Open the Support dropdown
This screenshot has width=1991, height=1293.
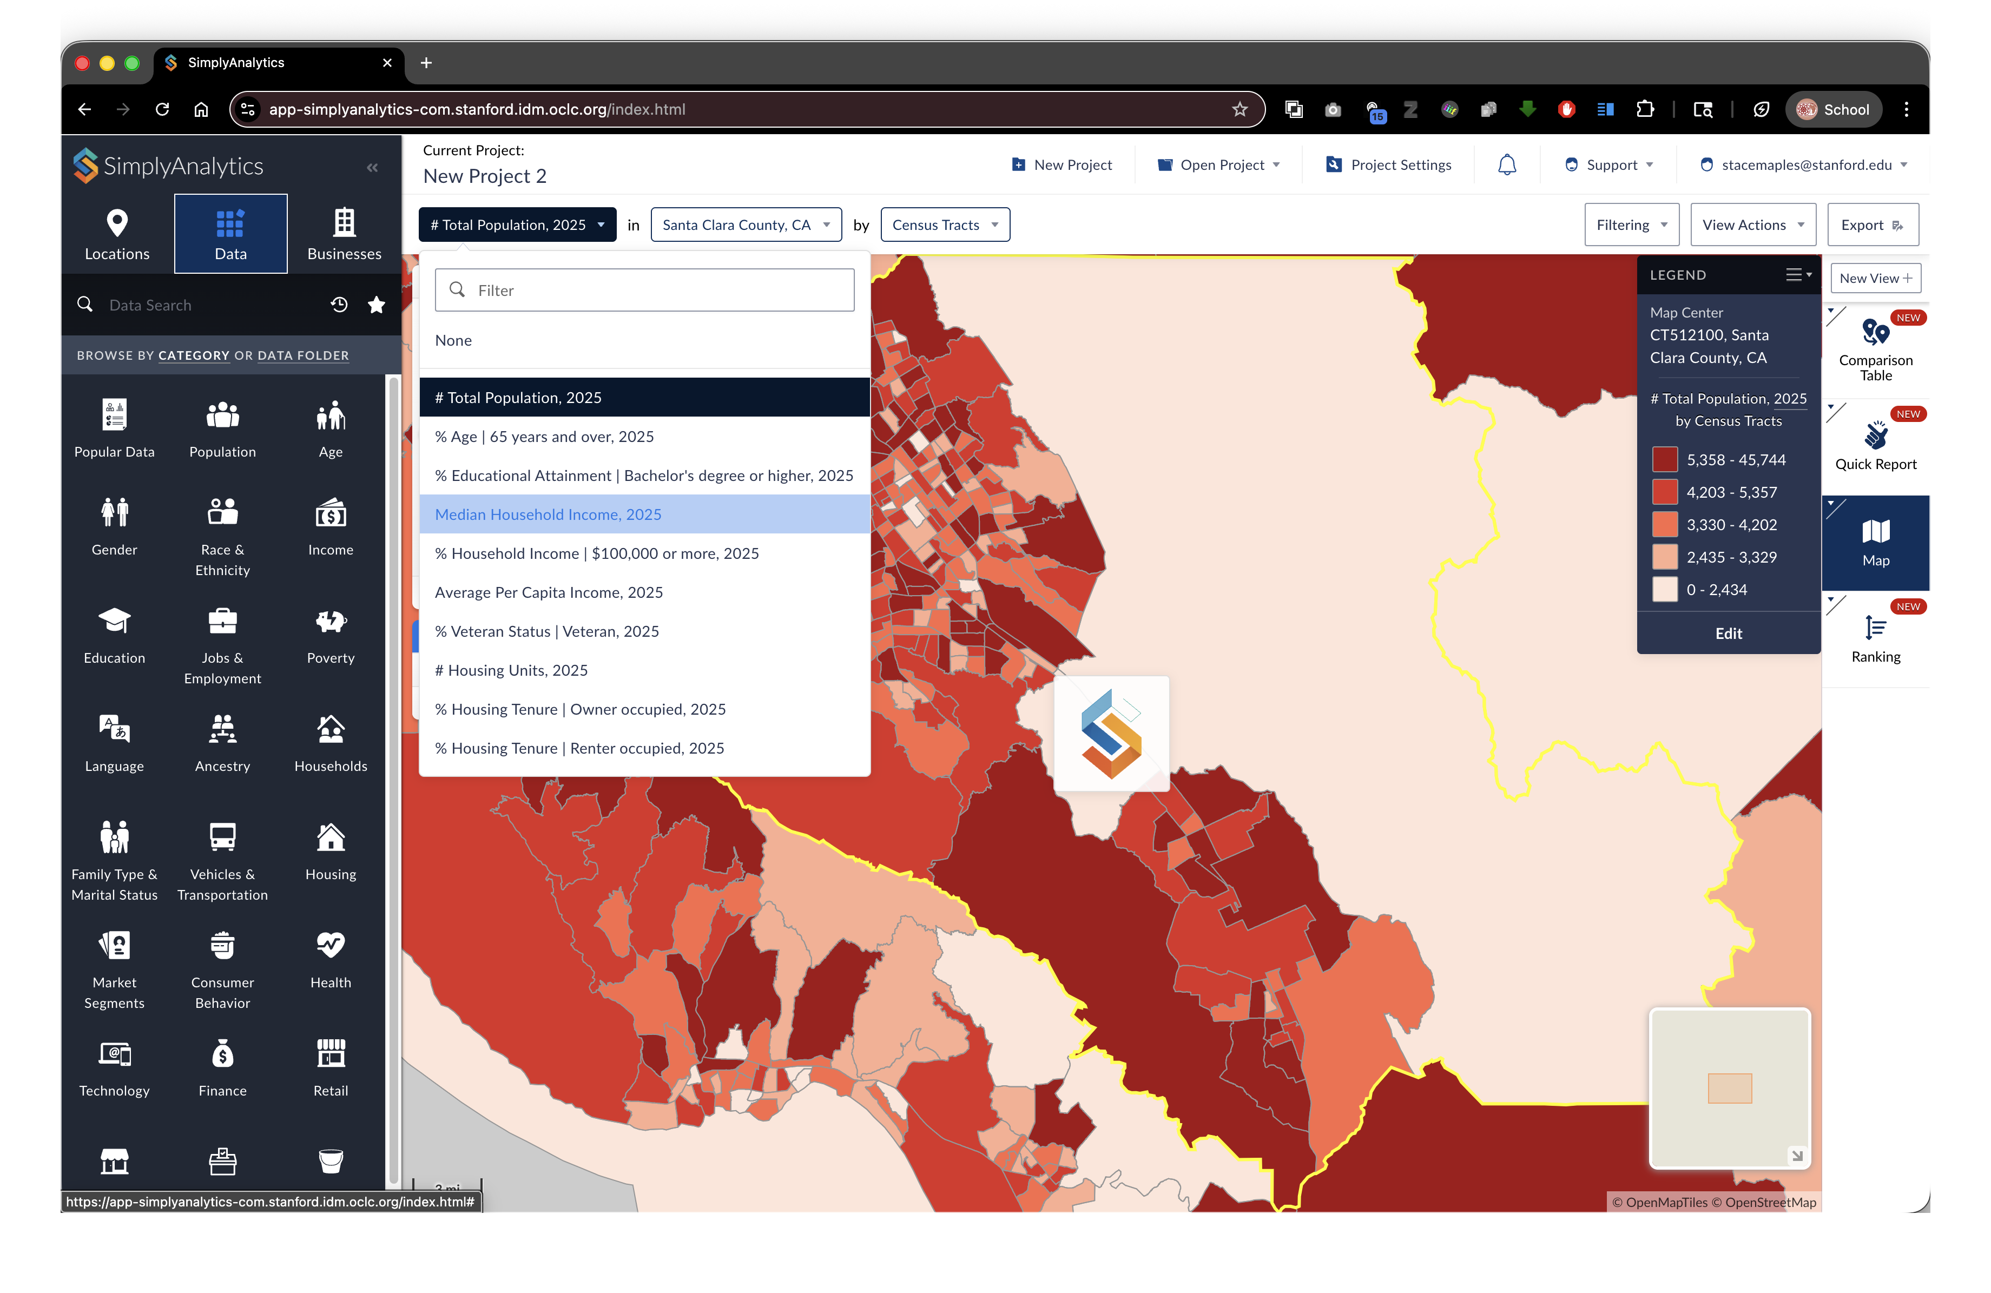[1608, 166]
